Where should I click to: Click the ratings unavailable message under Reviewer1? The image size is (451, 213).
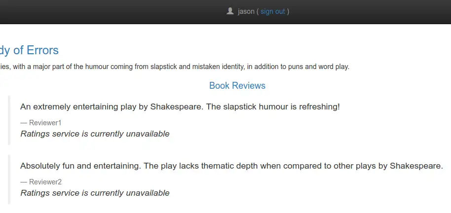[x=95, y=134]
